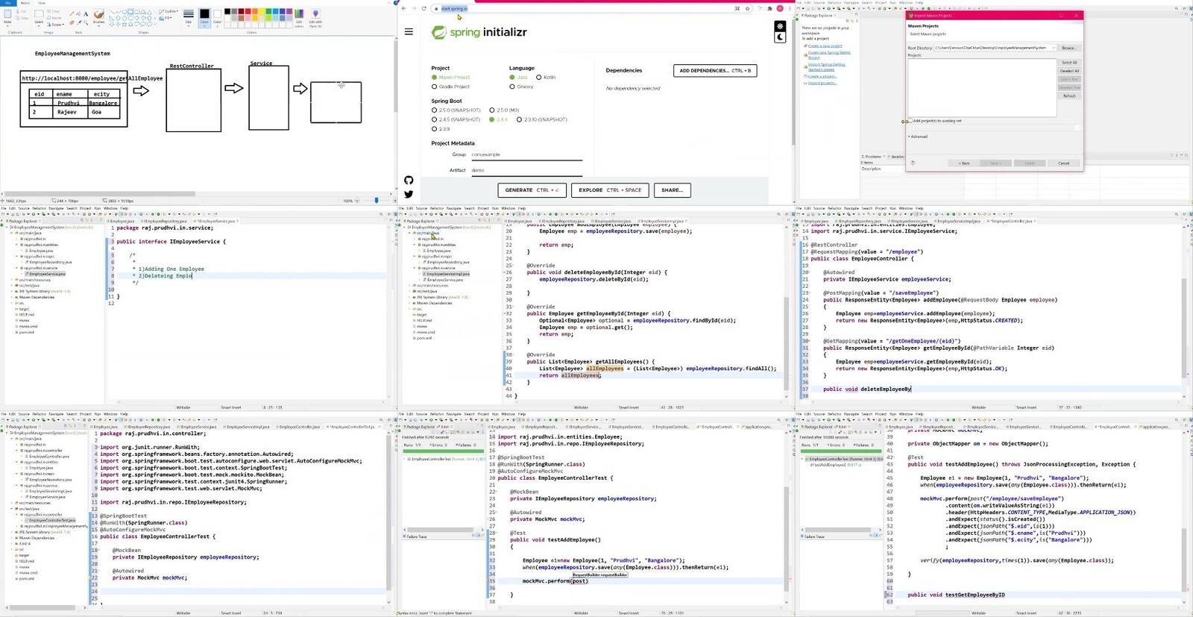Select the Brushes tool in Paint
Screen dimensions: 1193x617
(98, 16)
